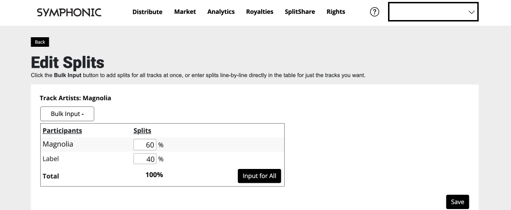Go to the Market menu
Screen dimensions: 511x210
click(x=185, y=12)
